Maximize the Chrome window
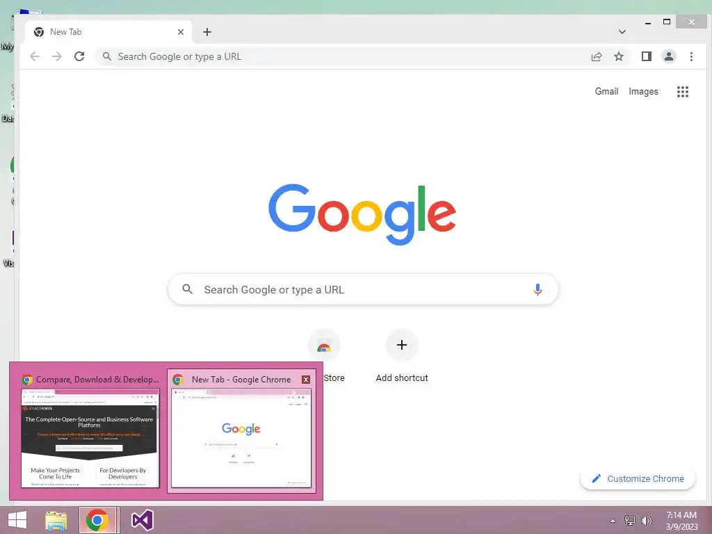 pos(667,22)
